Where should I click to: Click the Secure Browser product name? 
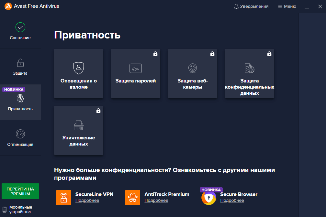[x=239, y=194]
